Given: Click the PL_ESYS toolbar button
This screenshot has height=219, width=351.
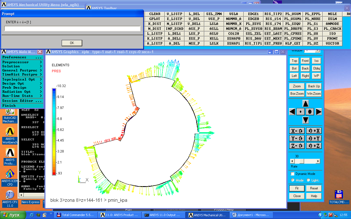Looking at the screenshot, I should tap(253, 24).
